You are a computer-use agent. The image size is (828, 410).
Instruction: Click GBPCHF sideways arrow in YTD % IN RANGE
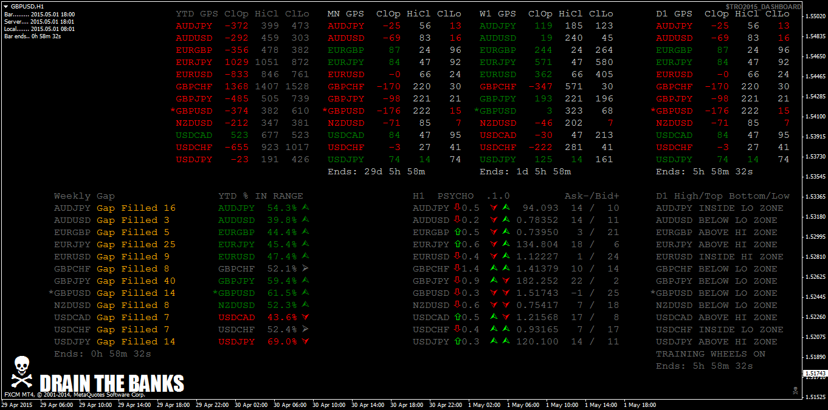(x=305, y=268)
